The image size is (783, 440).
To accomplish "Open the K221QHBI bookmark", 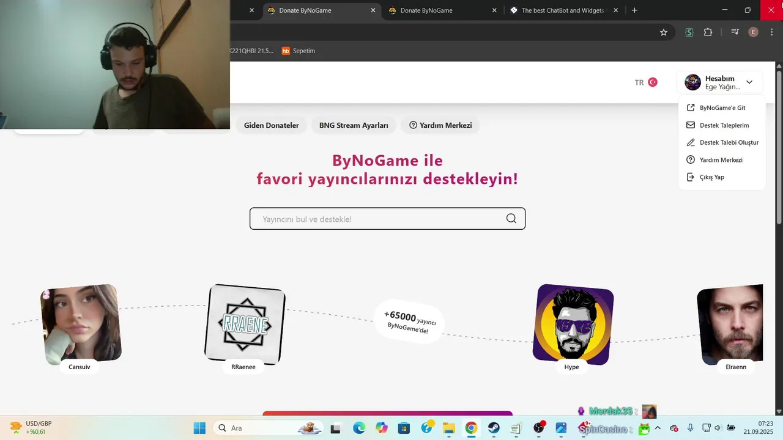I will [252, 51].
